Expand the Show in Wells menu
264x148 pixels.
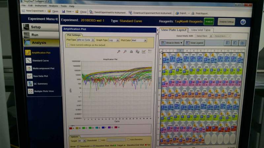[x=172, y=43]
